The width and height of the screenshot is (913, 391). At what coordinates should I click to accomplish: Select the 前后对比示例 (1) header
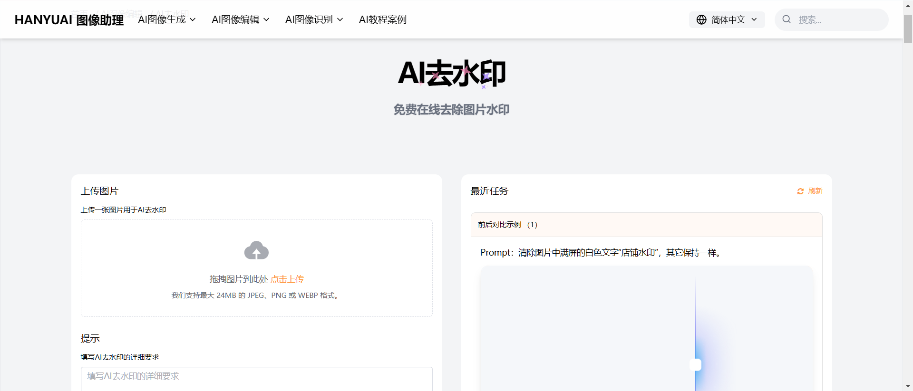point(647,225)
